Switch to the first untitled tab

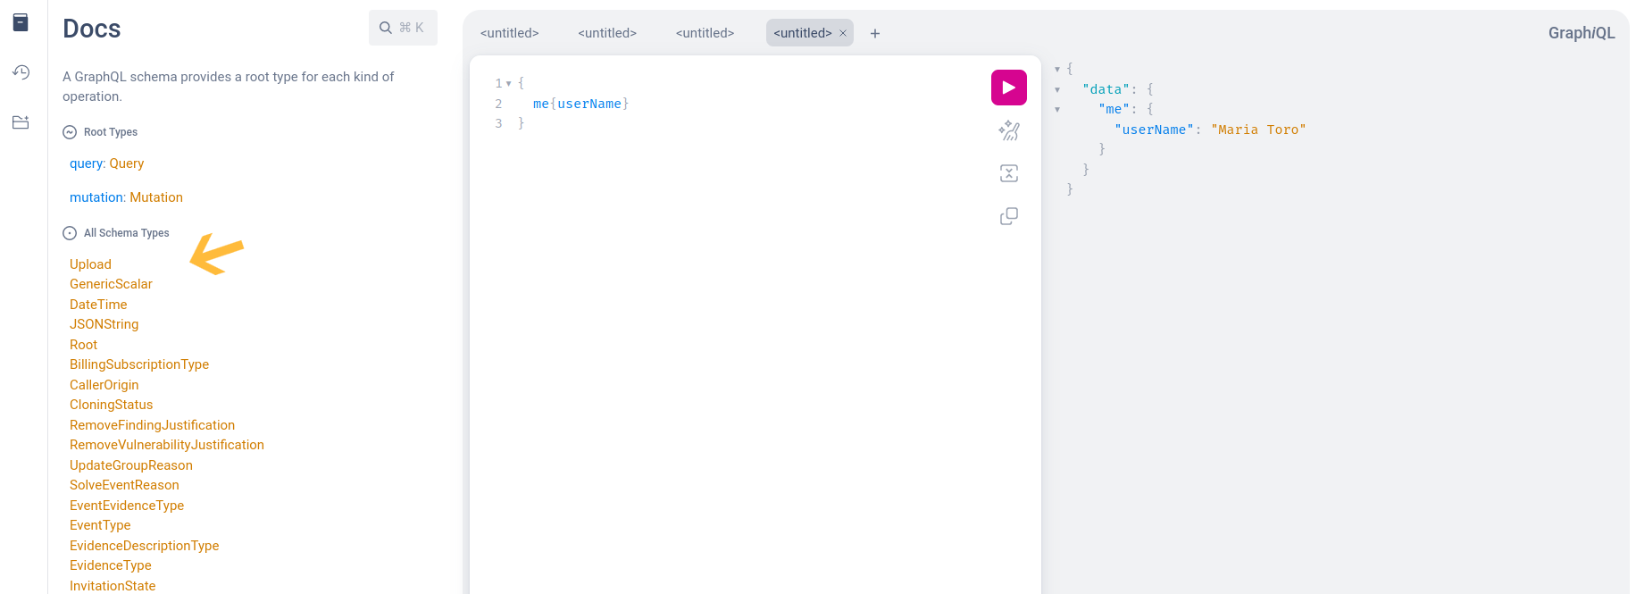point(510,33)
